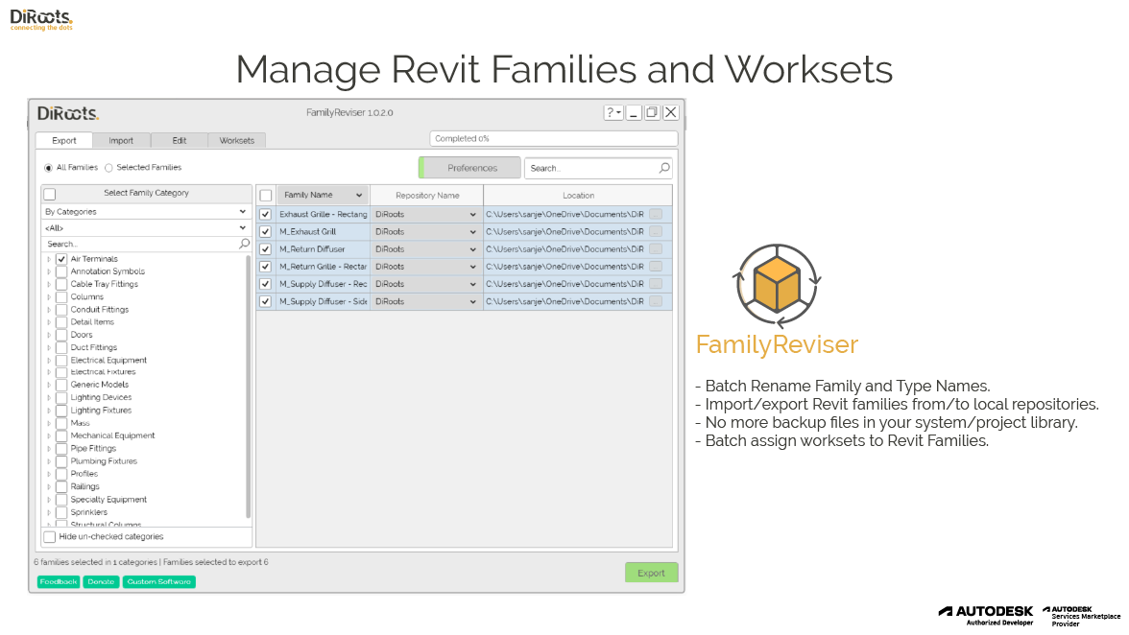Expand the Cable Tray Fittings node
The width and height of the screenshot is (1129, 635).
click(49, 284)
